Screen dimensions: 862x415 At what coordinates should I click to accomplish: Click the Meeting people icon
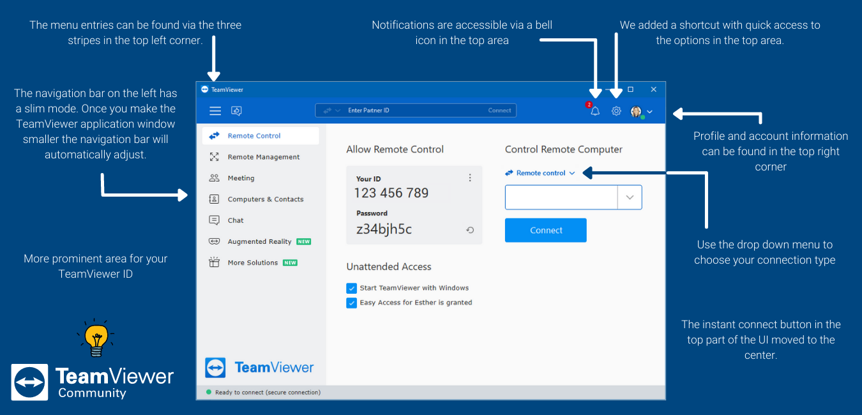coord(215,178)
